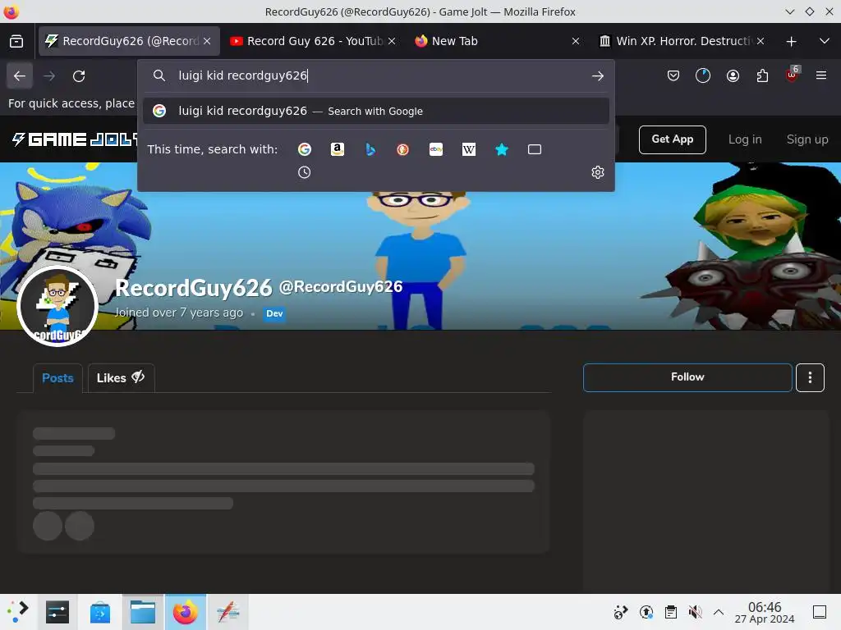Open clipboard tray icon

[x=670, y=612]
